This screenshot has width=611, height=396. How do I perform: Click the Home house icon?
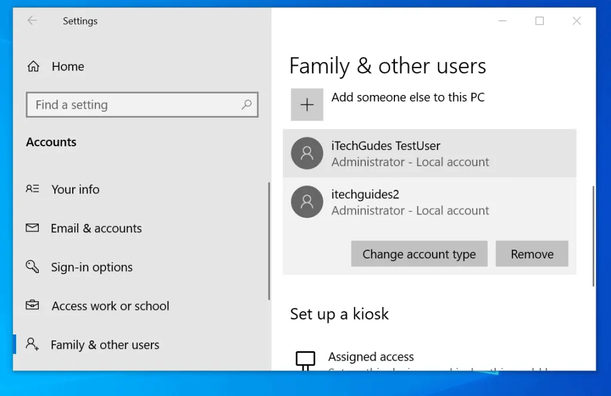(33, 67)
